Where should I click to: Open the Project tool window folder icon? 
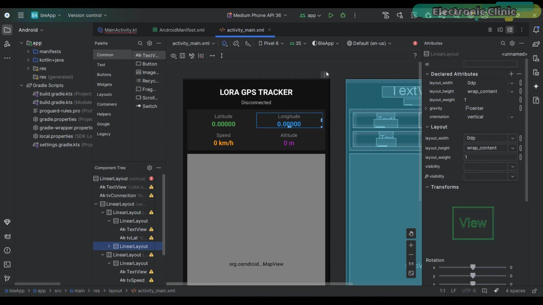tap(7, 30)
